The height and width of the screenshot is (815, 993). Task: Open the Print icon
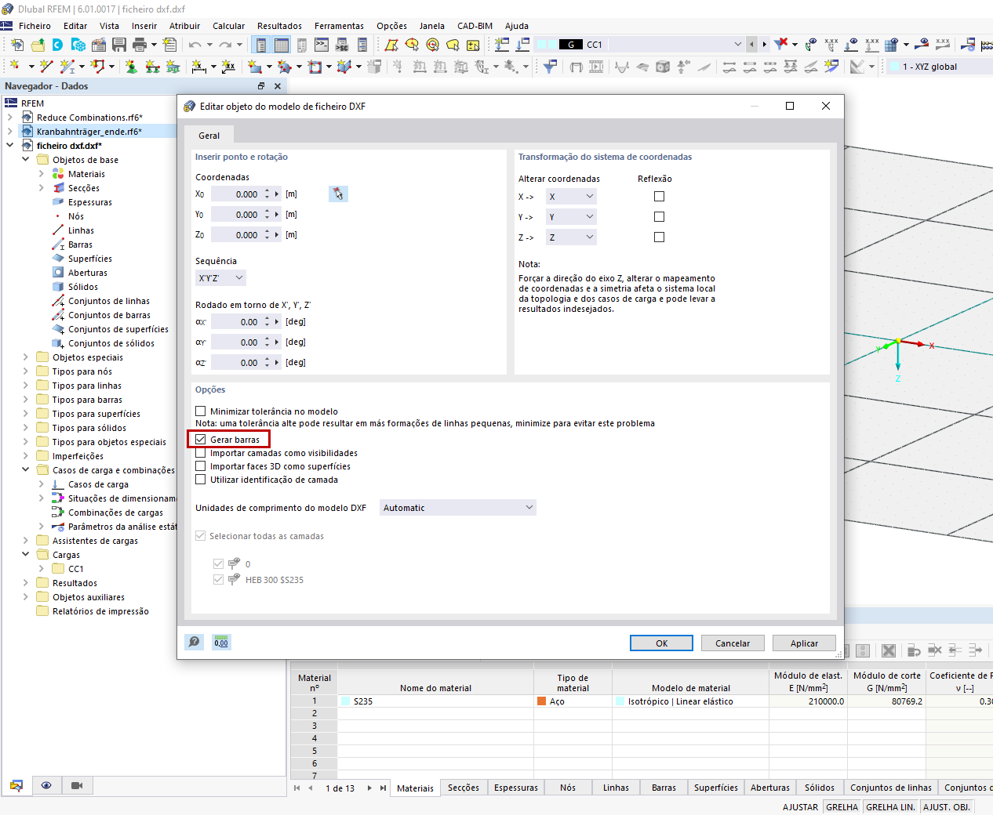(139, 46)
